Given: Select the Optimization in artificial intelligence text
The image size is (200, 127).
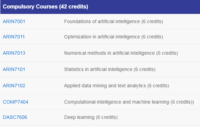Looking at the screenshot, I should click(x=102, y=37).
